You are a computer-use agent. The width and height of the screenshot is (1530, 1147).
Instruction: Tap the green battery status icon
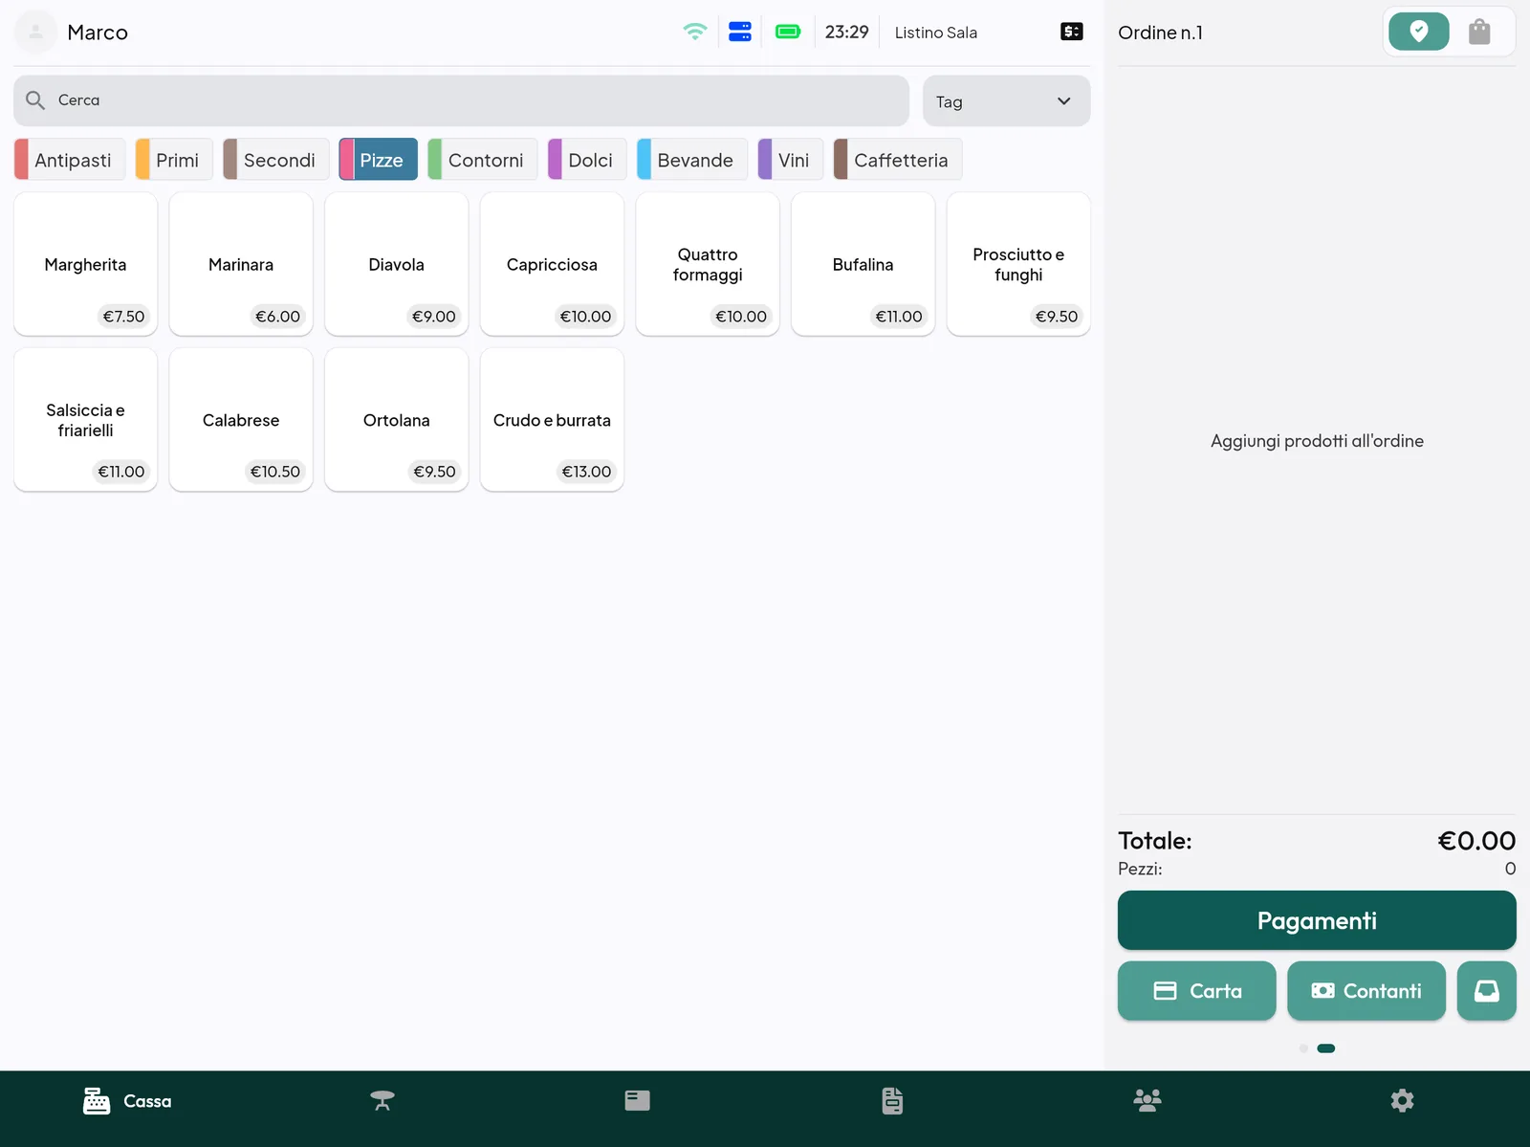tap(788, 32)
